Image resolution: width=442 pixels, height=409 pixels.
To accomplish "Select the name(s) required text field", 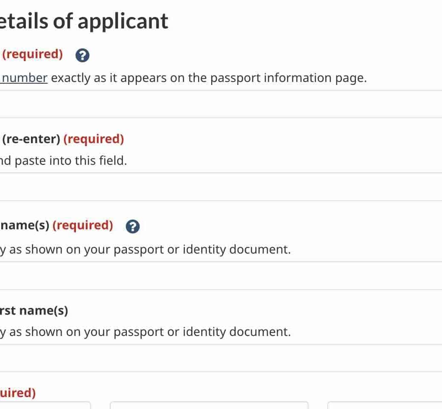I will pos(221,276).
